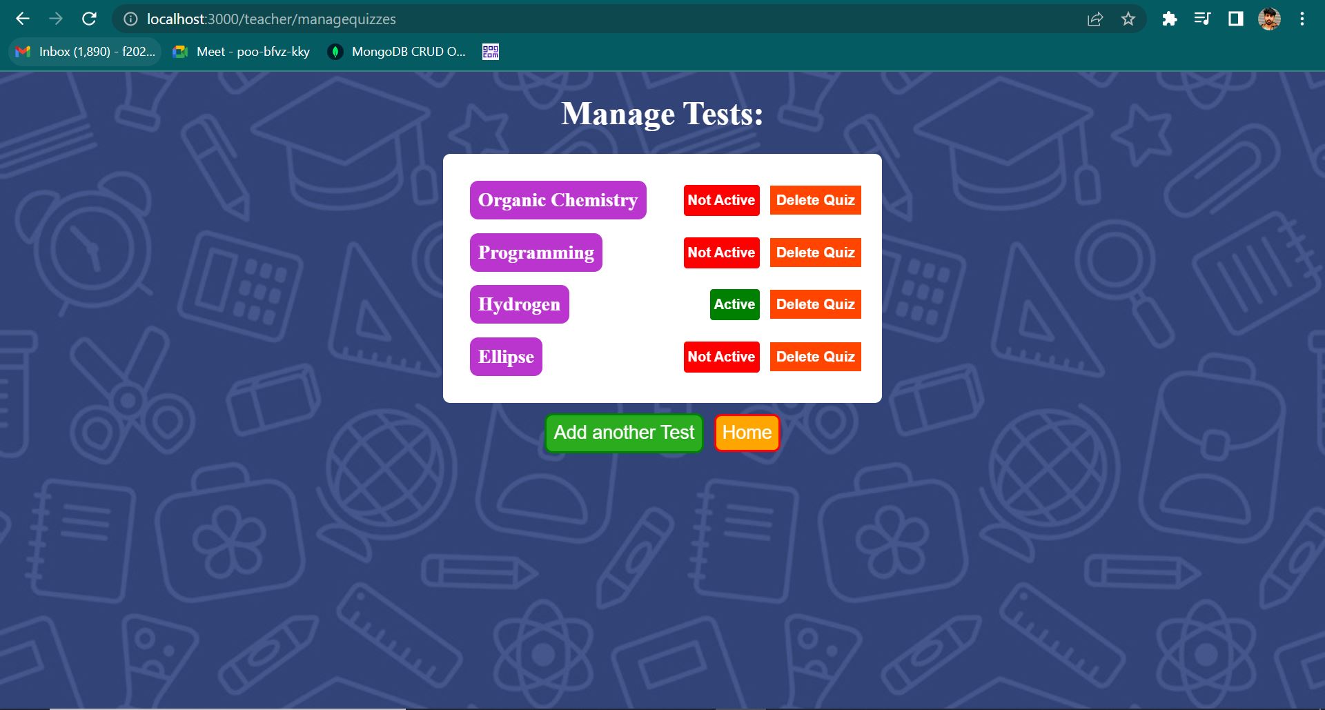Open the Meet poo-bfvz-kky bookmark
1325x710 pixels.
coord(242,52)
